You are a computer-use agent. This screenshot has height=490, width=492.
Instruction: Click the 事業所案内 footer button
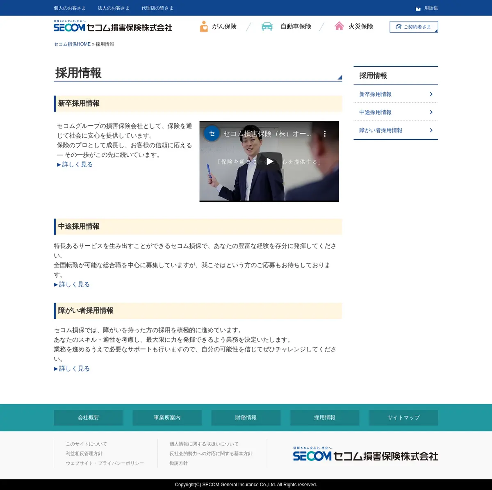[167, 417]
